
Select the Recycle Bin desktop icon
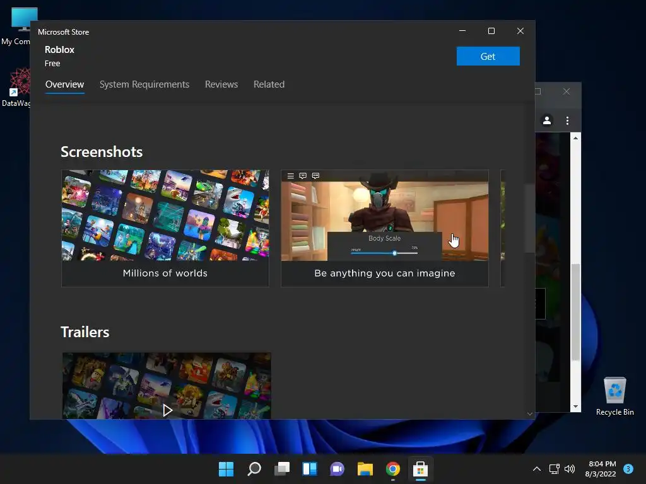(x=615, y=396)
